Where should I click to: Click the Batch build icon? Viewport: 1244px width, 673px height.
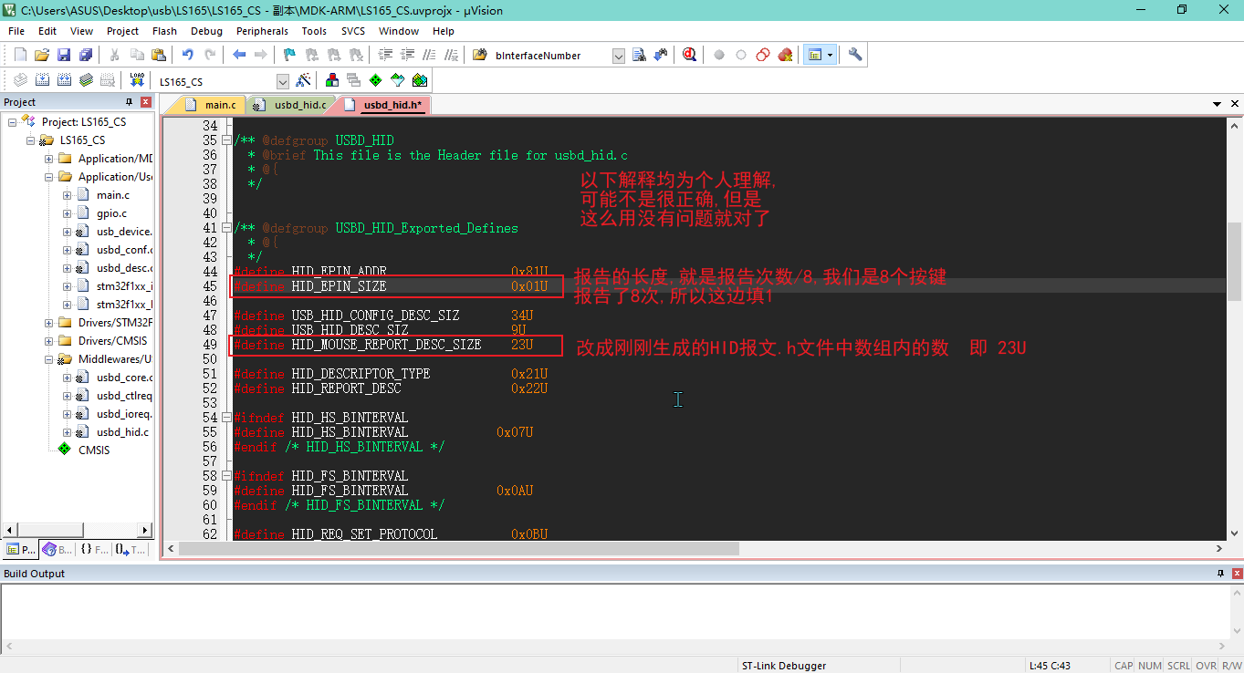(x=86, y=80)
